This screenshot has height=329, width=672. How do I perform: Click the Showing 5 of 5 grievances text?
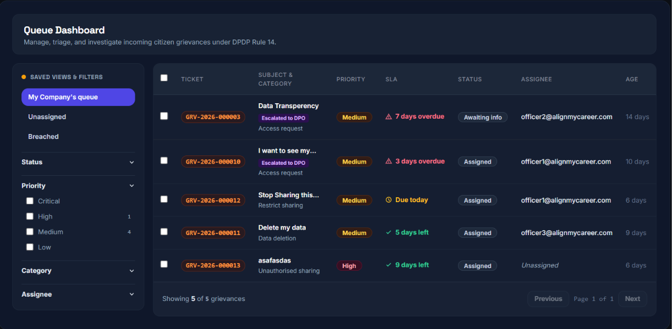coord(203,299)
